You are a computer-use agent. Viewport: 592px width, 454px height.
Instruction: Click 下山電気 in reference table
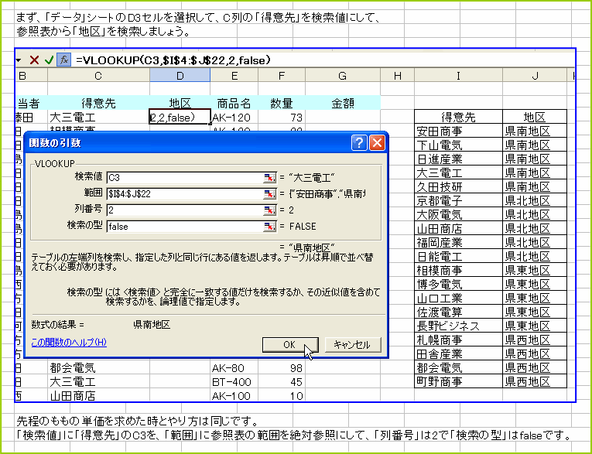pyautogui.click(x=458, y=145)
